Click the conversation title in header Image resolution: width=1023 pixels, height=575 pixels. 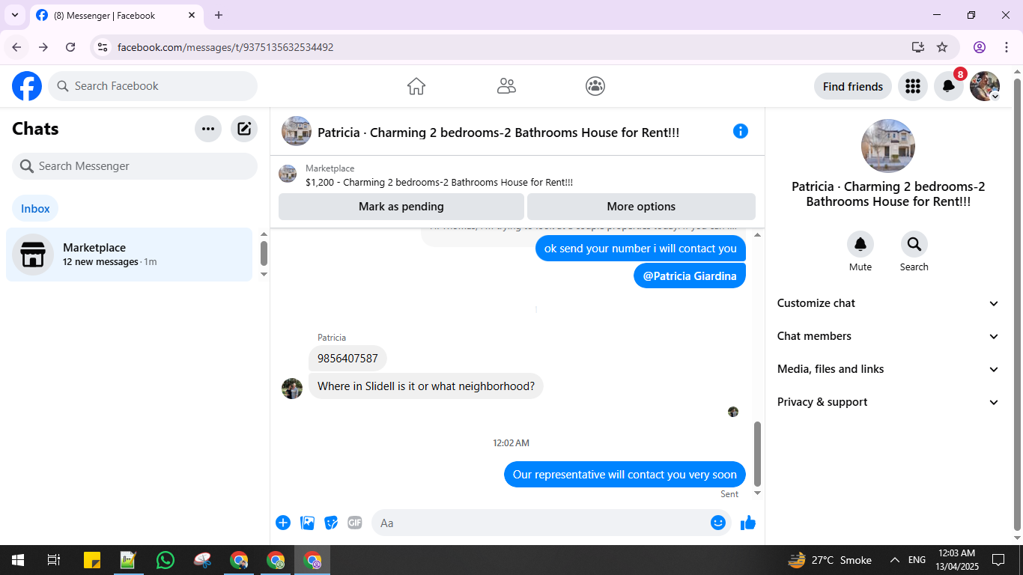(499, 133)
